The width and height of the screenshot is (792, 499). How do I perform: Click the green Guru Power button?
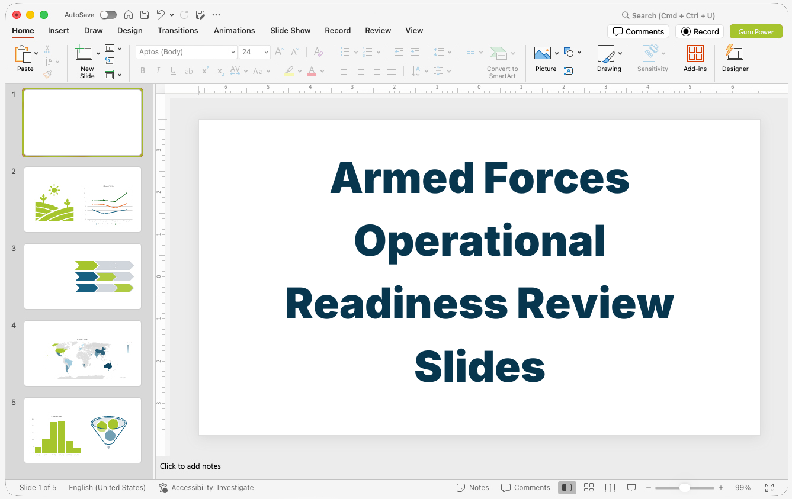(x=756, y=31)
